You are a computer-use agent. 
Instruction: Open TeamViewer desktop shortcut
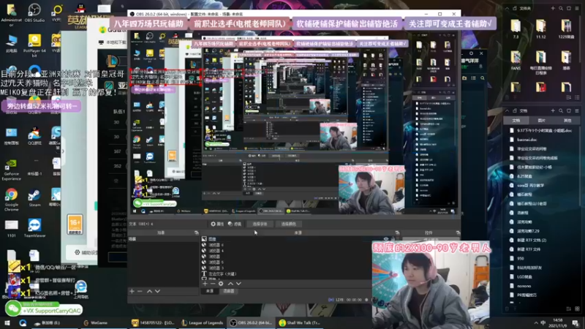(x=34, y=228)
